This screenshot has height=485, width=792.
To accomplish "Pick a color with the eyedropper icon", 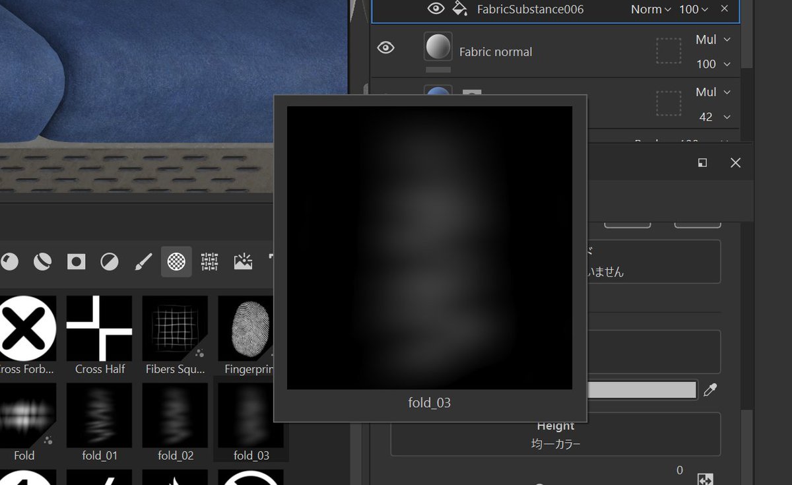I will click(710, 390).
